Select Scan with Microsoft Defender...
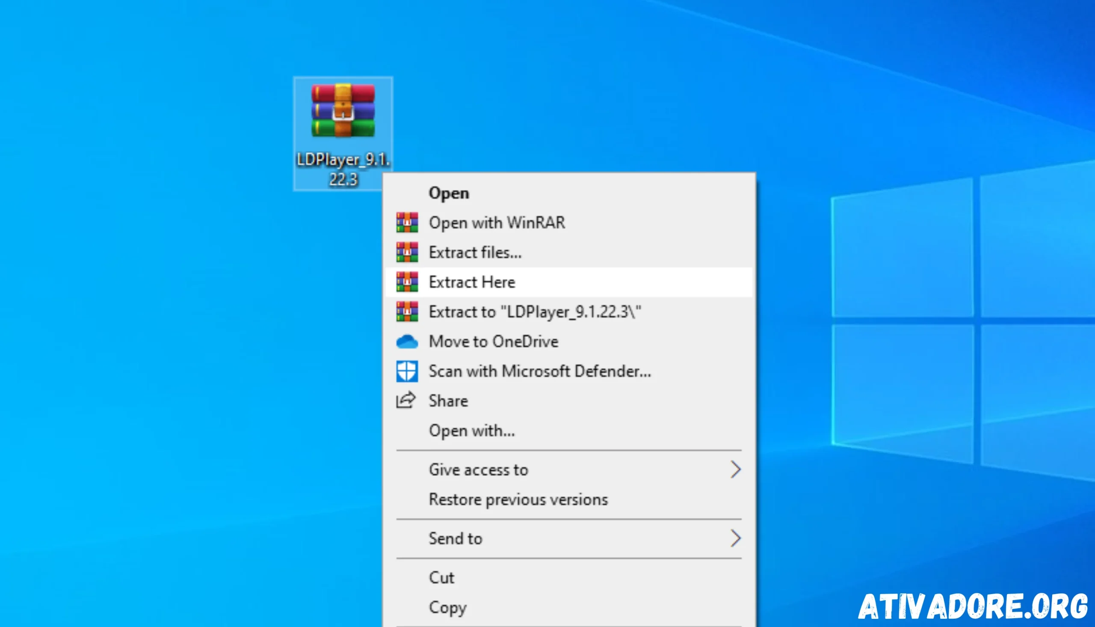The image size is (1095, 627). (569, 371)
